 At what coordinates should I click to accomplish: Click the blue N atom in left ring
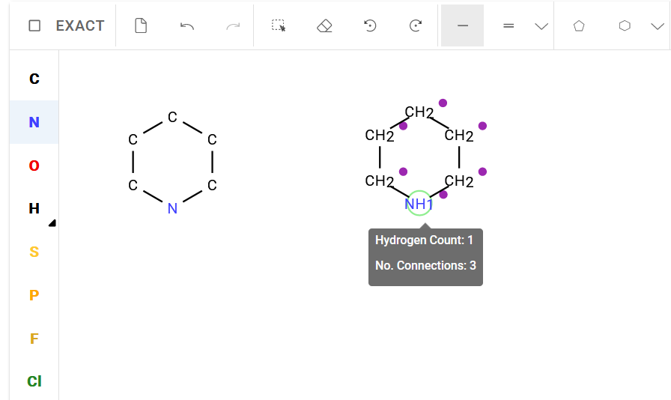172,208
